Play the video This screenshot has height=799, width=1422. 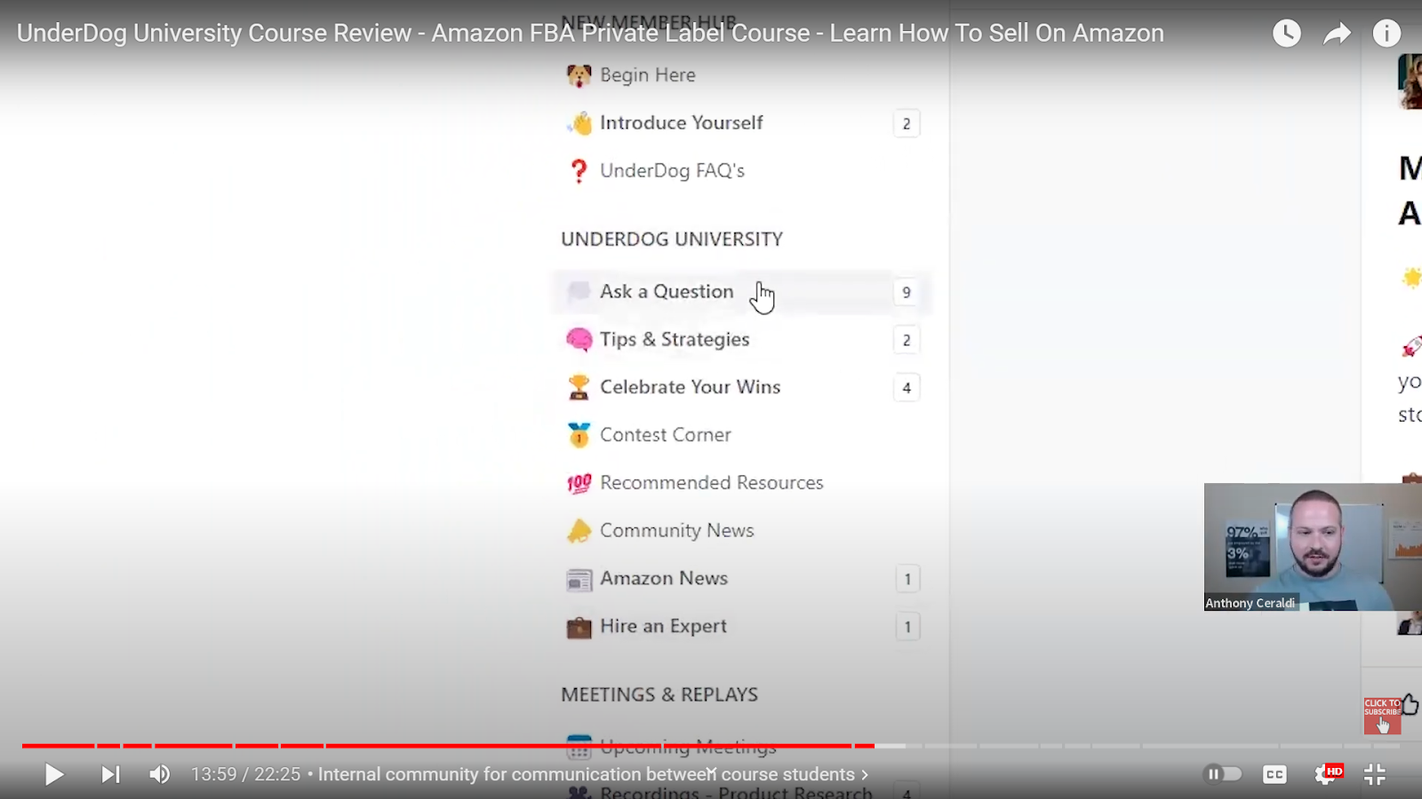54,774
